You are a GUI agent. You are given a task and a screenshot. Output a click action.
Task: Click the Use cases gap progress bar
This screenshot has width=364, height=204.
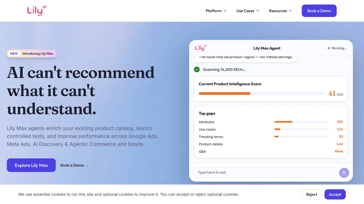[x=301, y=129]
